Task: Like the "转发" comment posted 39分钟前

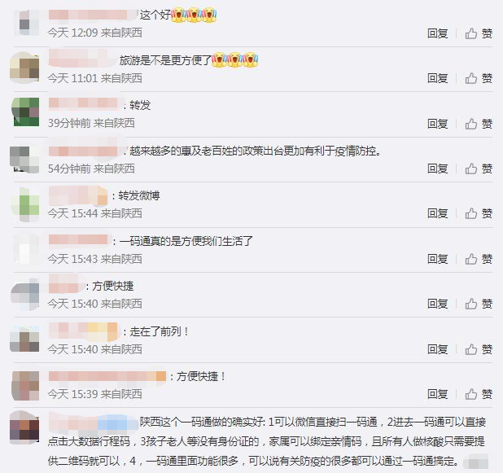Action: [470, 124]
